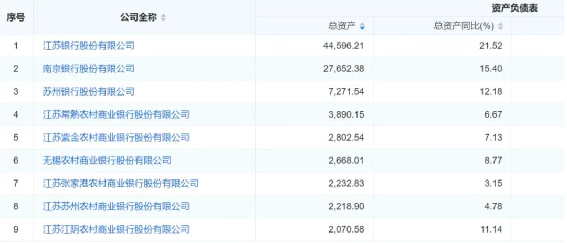Screen dimensions: 567x243
Task: Sort by 总资产同比(%) sort arrows
Action: tap(500, 26)
